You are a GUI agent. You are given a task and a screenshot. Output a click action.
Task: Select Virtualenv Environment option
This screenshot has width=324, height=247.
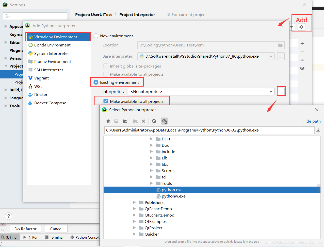pos(59,37)
